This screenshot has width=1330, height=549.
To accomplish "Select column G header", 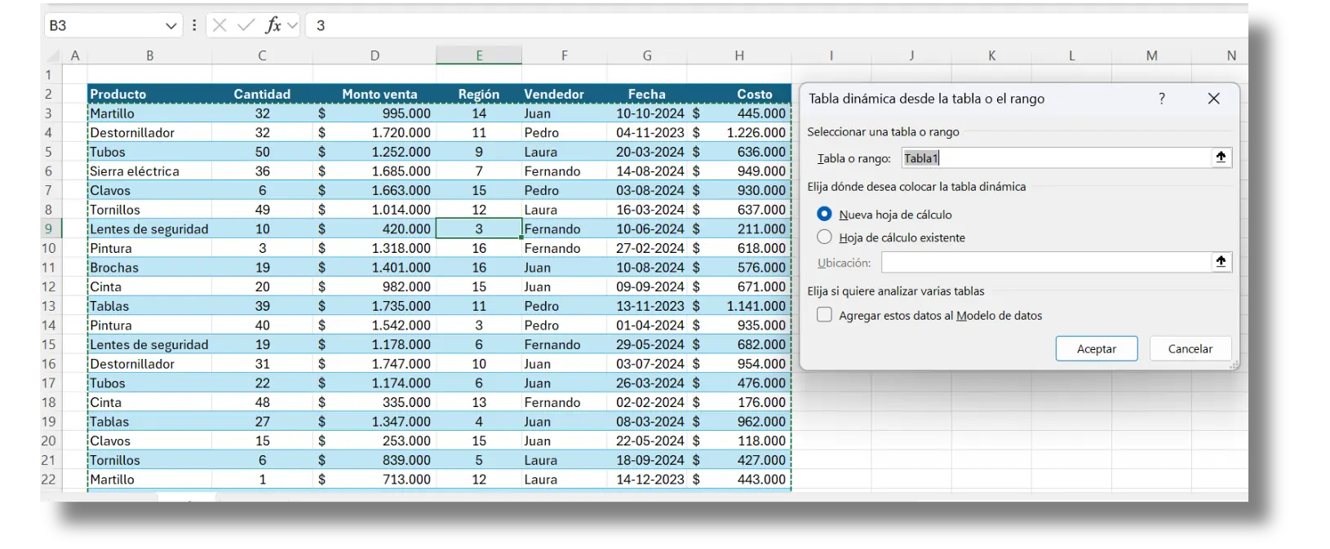I will click(647, 55).
